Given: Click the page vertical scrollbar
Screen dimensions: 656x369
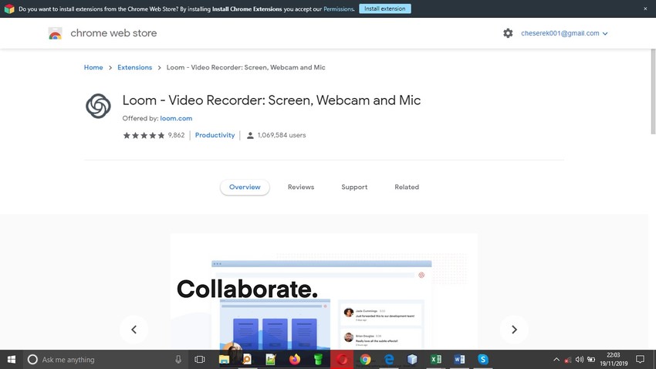Looking at the screenshot, I should (x=653, y=92).
